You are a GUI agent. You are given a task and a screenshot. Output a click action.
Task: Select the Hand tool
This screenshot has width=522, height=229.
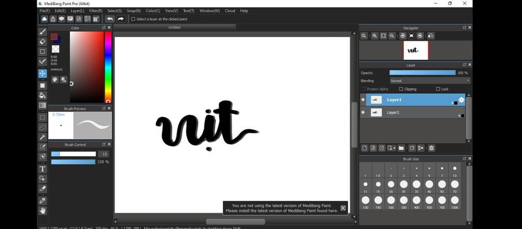(x=42, y=210)
